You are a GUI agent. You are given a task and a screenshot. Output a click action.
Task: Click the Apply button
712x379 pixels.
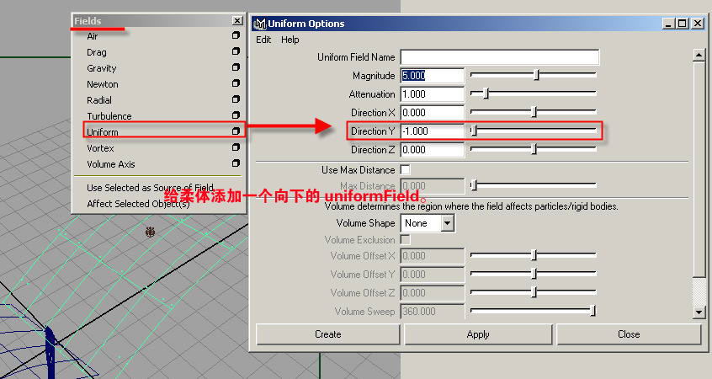pyautogui.click(x=478, y=334)
